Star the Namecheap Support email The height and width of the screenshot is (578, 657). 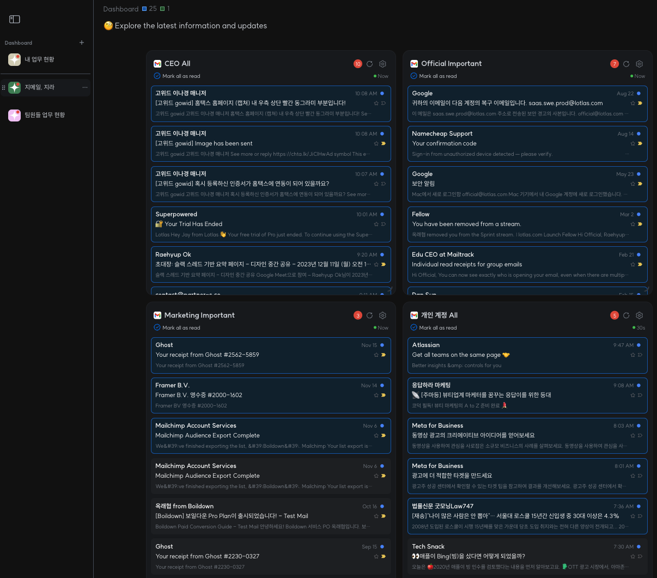pyautogui.click(x=632, y=143)
